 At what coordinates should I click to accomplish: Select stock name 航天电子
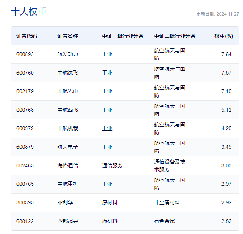click(68, 147)
